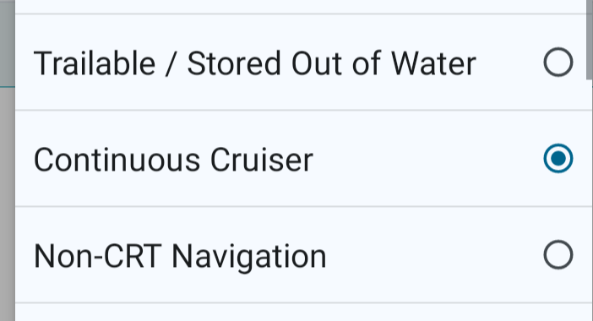The image size is (593, 321).
Task: Click the scrollbar thumb on the dialog edge
Action: (x=590, y=40)
